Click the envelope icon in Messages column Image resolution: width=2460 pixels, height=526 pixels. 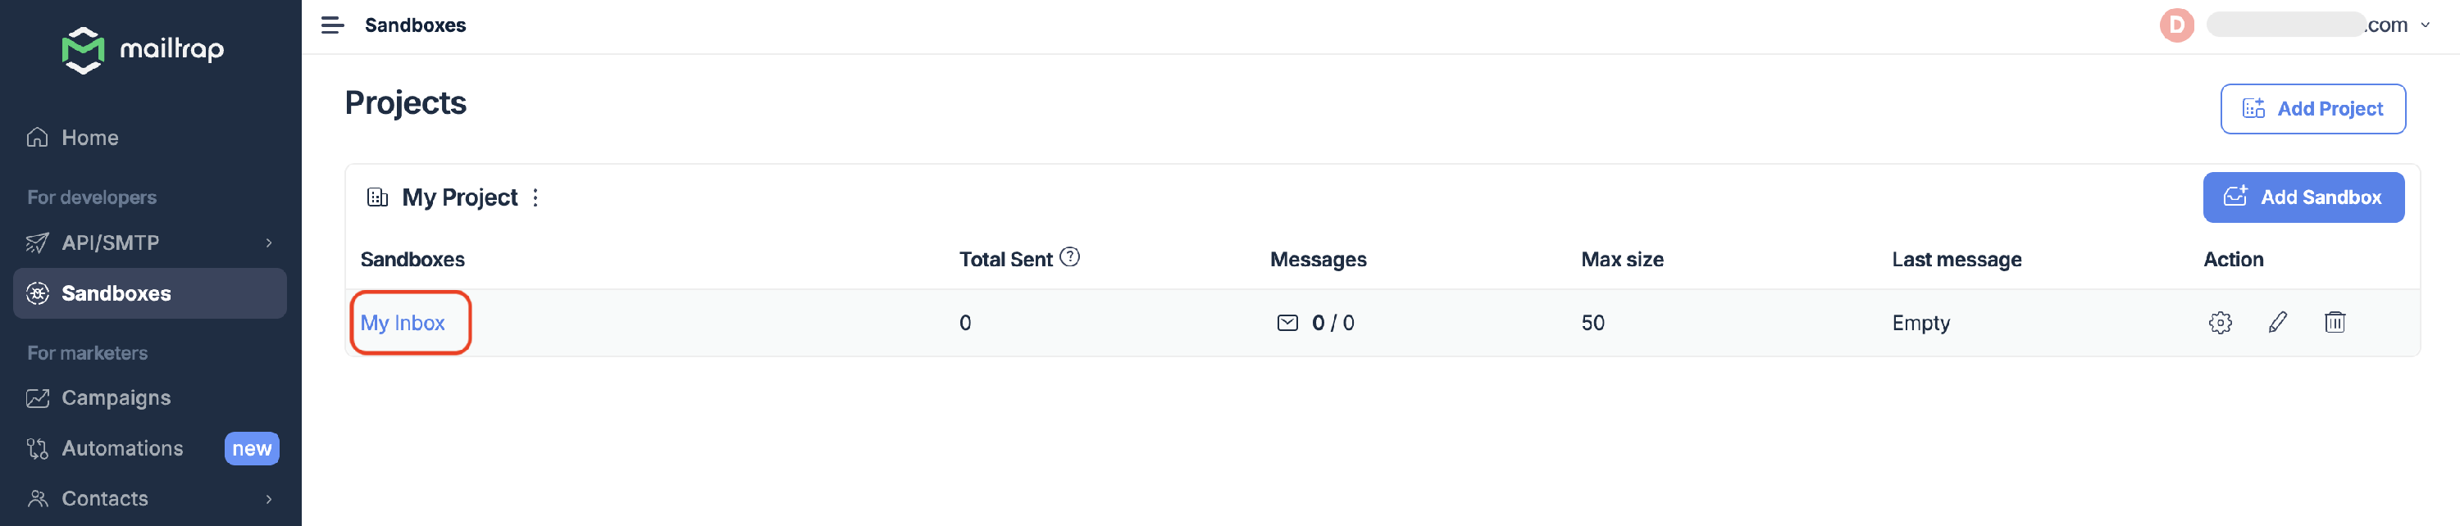(1289, 323)
